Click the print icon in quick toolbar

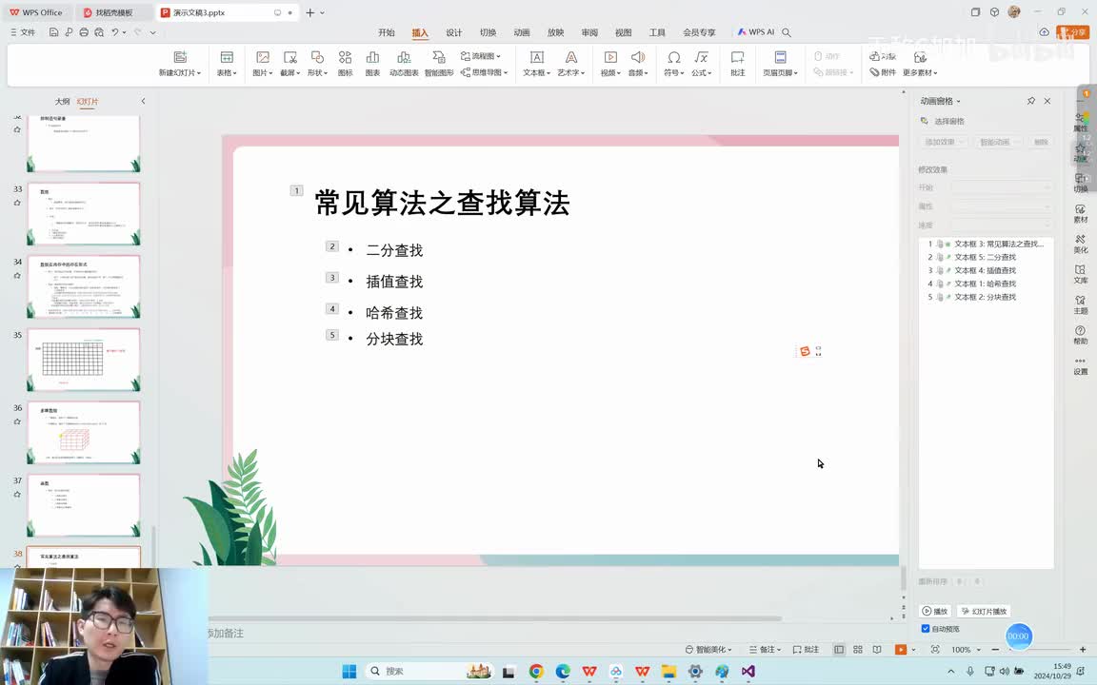click(x=84, y=32)
